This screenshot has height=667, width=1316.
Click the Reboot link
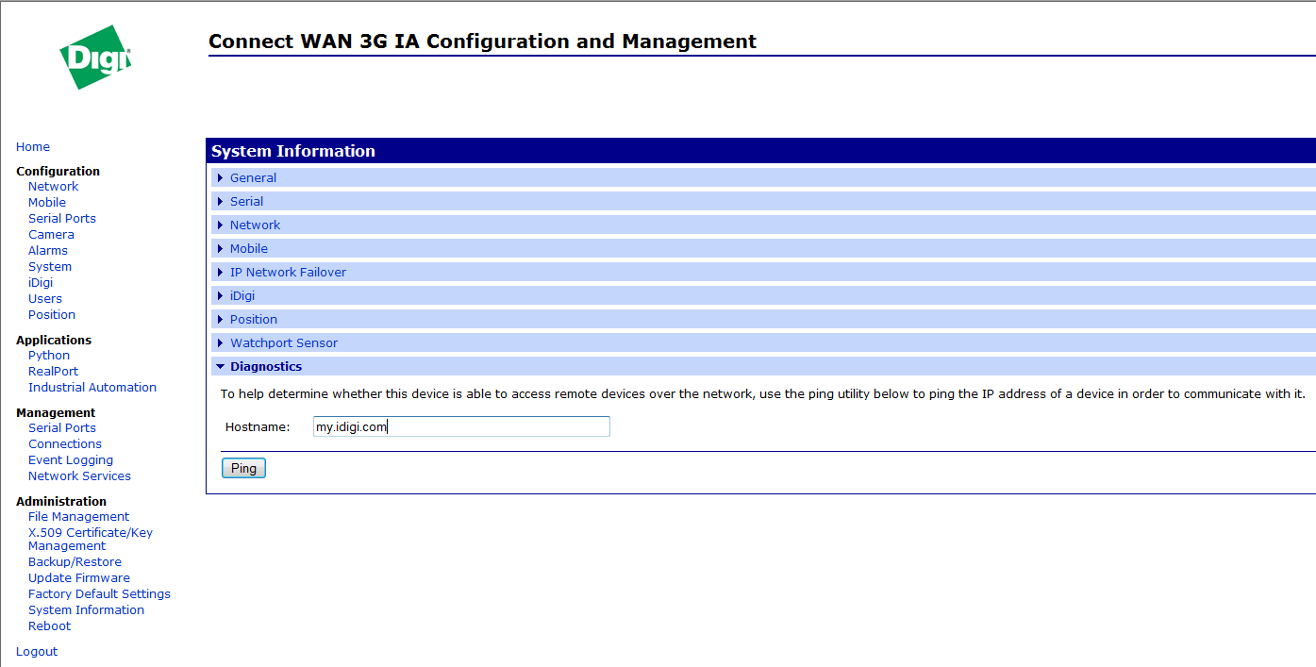[x=49, y=626]
